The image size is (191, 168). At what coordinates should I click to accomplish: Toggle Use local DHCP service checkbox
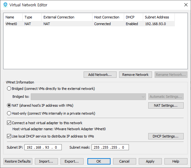tap(9, 136)
